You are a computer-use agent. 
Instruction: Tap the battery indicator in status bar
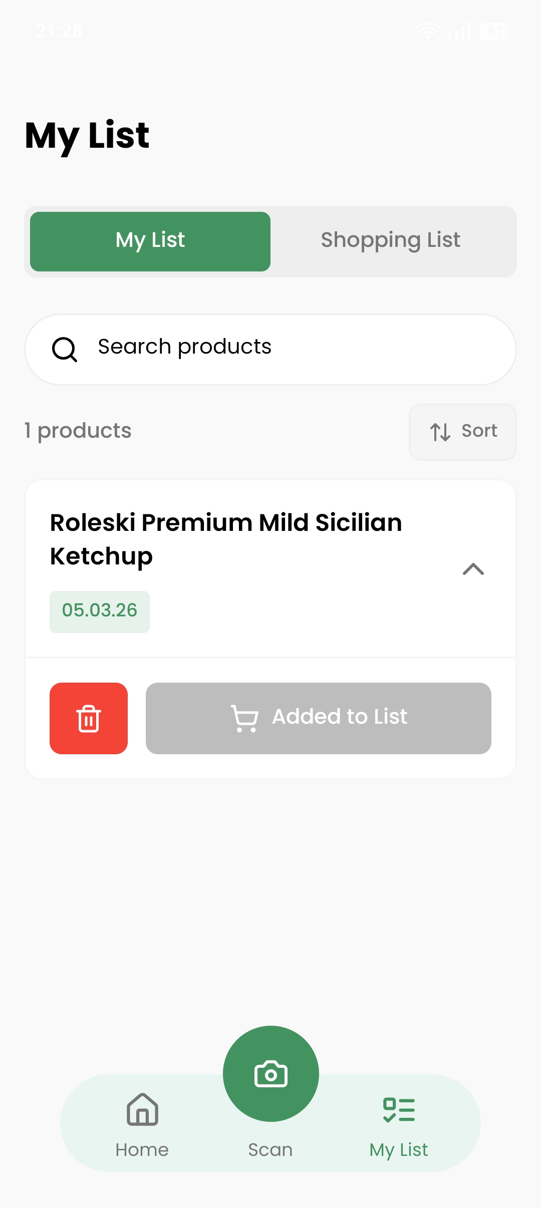(x=494, y=32)
